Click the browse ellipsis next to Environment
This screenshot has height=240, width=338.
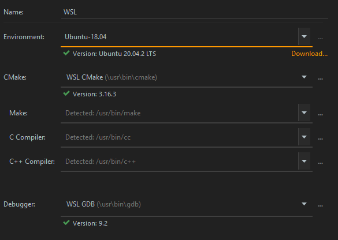[320, 39]
